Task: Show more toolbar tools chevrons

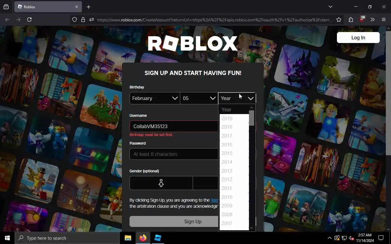Action: [372, 20]
